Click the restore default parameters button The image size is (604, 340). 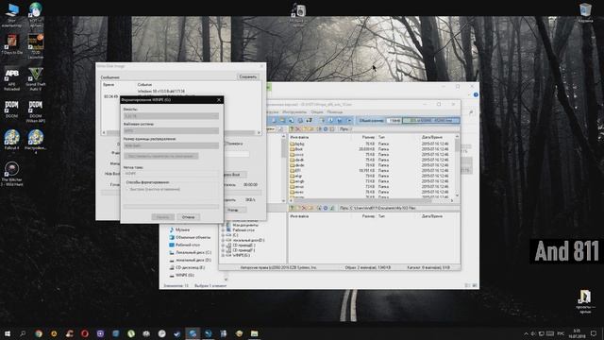(x=161, y=156)
